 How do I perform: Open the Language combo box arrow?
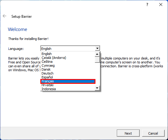pyautogui.click(x=97, y=48)
